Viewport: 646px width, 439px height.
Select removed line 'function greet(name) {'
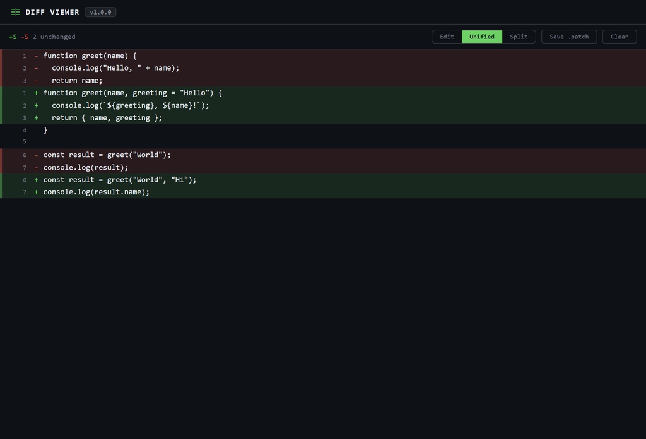[323, 56]
